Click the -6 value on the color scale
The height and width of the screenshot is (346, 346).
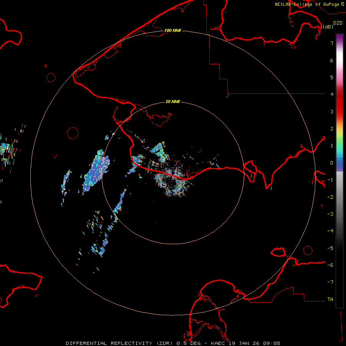[x=330, y=265]
